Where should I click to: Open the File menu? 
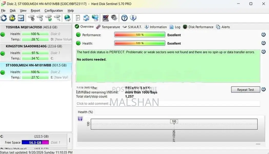[3, 11]
